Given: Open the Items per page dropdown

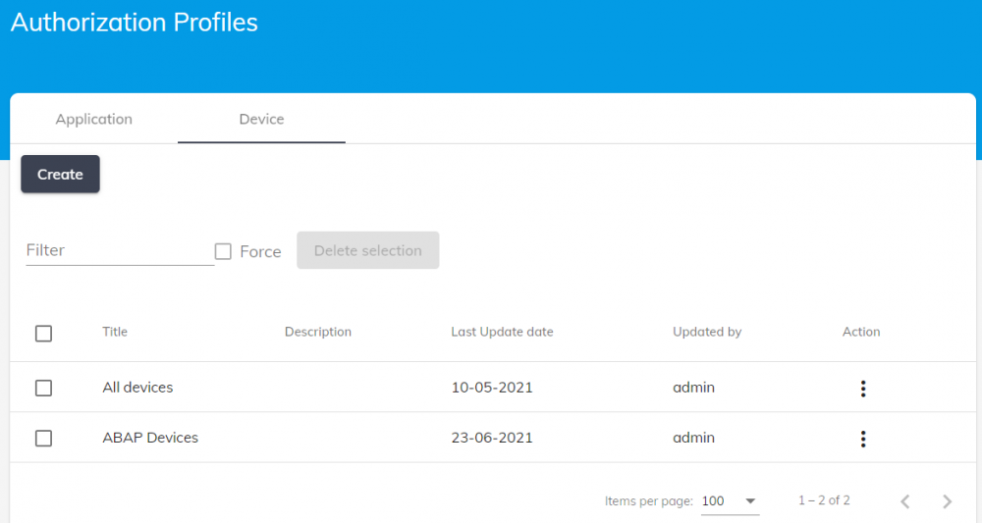Looking at the screenshot, I should coord(730,501).
